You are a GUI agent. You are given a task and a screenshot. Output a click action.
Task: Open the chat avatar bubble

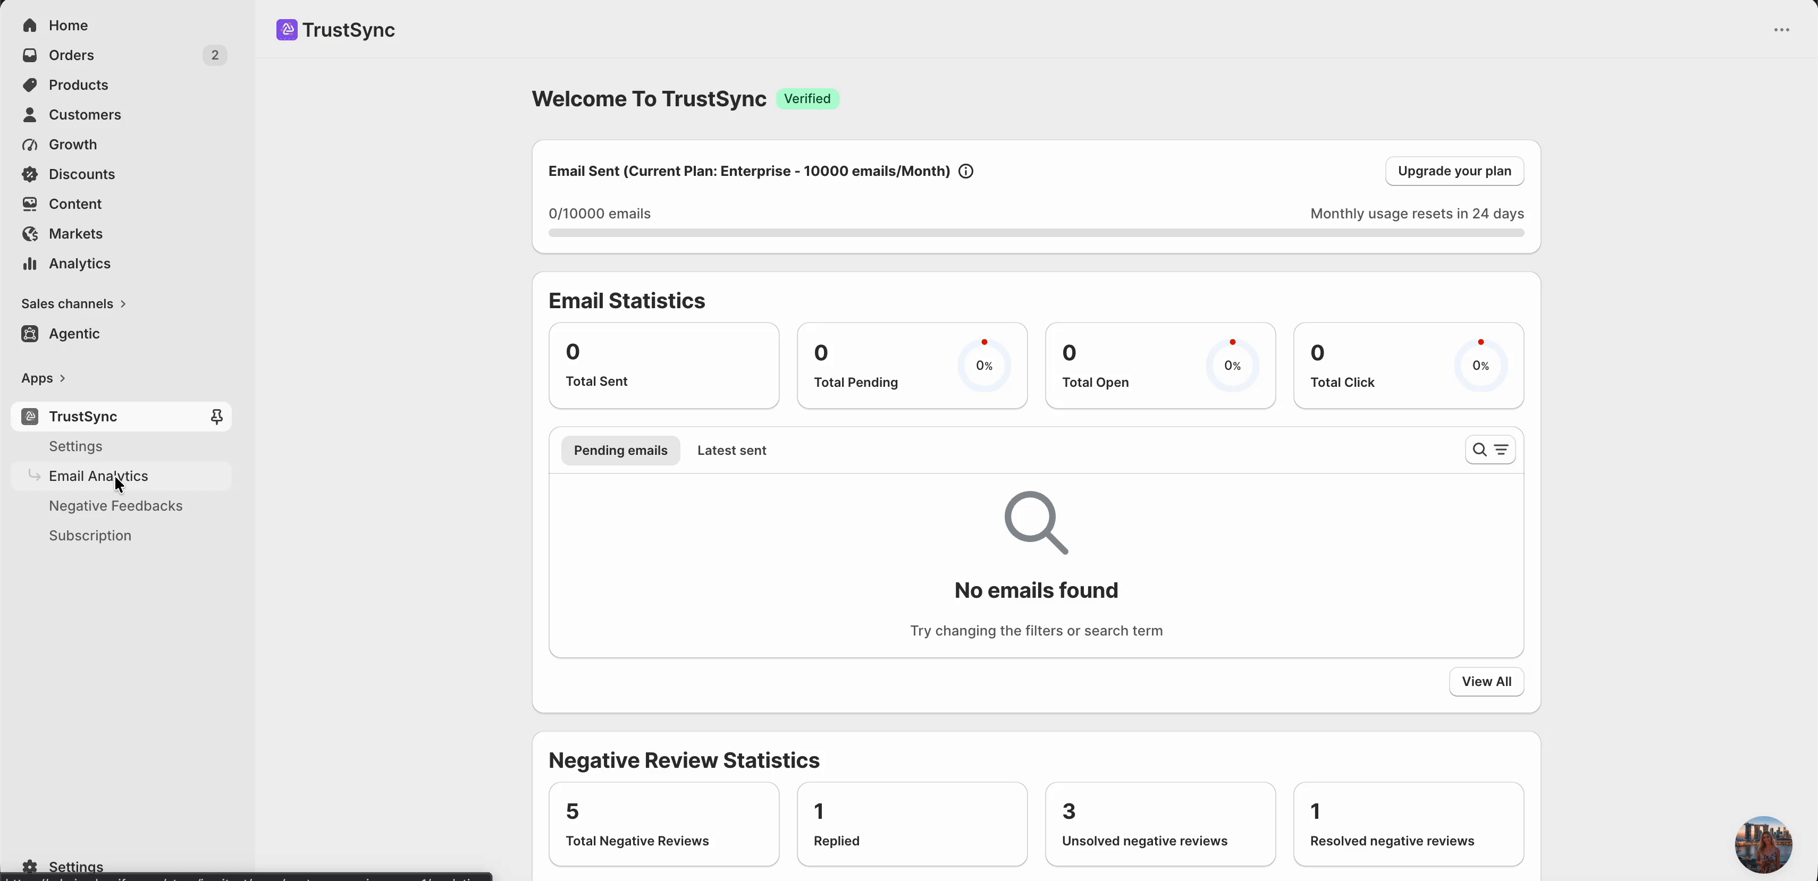(x=1763, y=844)
